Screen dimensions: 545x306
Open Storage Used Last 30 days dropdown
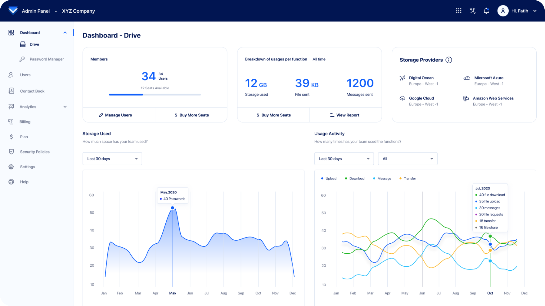[x=112, y=159]
